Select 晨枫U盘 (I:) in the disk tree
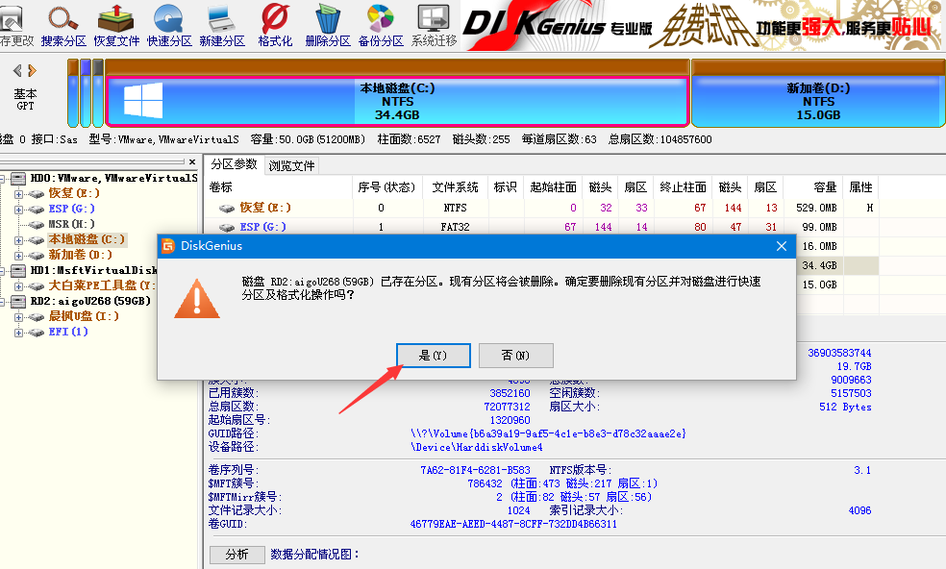This screenshot has width=946, height=569. [84, 316]
